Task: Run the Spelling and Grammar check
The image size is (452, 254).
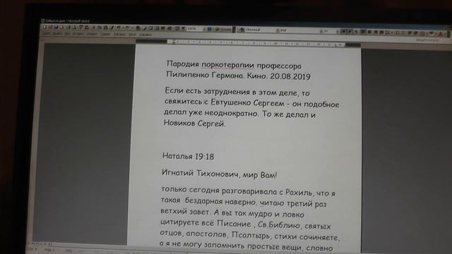Action: coord(81,27)
